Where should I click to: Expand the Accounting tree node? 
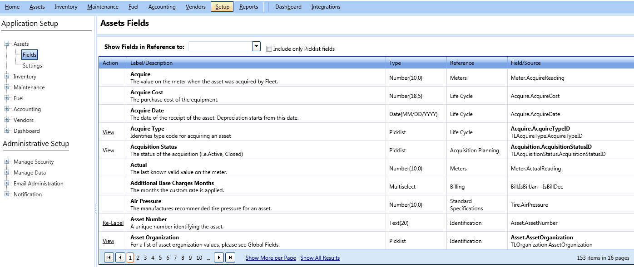(7, 109)
